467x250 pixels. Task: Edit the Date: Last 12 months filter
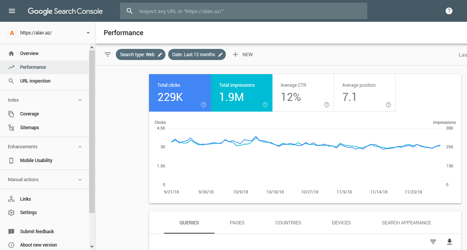[197, 55]
